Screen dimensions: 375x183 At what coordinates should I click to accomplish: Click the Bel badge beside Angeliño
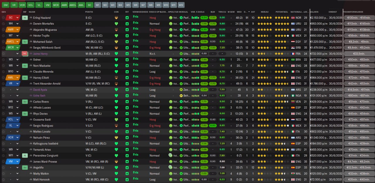(x=25, y=167)
